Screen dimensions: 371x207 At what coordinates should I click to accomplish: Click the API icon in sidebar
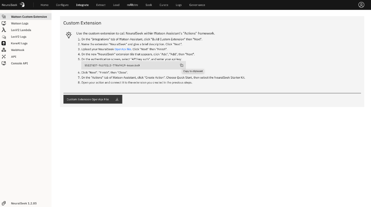point(4,56)
